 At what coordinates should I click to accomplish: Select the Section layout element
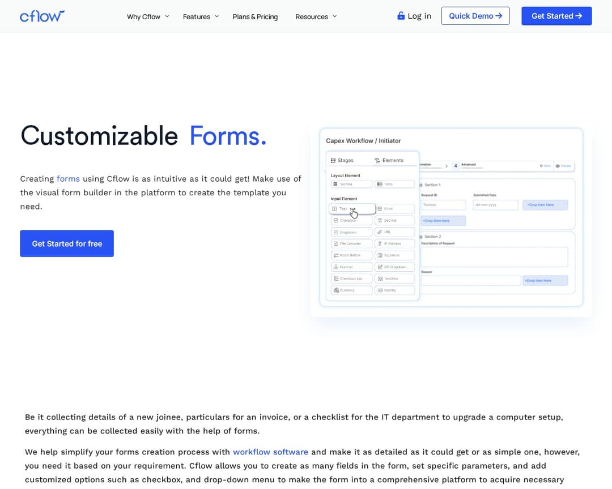pyautogui.click(x=352, y=184)
